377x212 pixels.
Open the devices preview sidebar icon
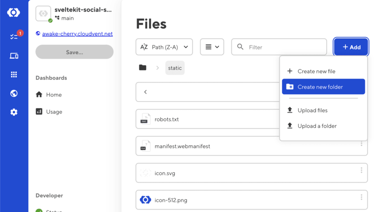pos(14,56)
